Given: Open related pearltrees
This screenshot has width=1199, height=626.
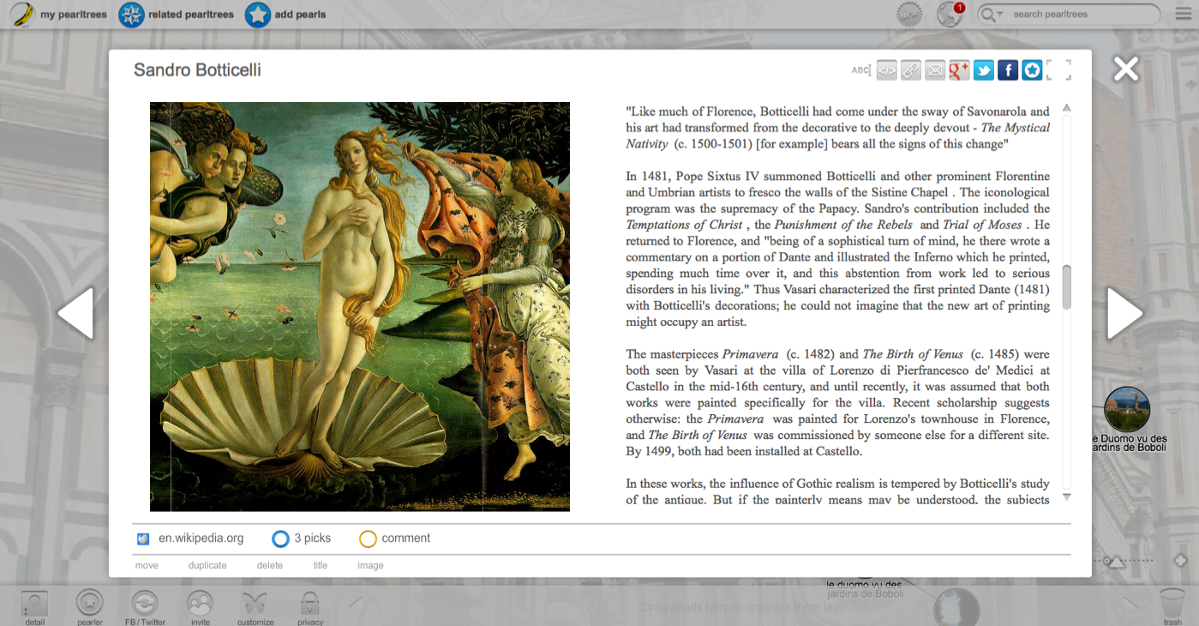Looking at the screenshot, I should click(x=176, y=15).
